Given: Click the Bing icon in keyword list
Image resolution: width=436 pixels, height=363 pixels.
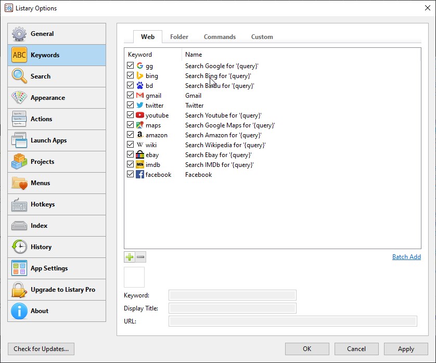Looking at the screenshot, I should tap(140, 75).
